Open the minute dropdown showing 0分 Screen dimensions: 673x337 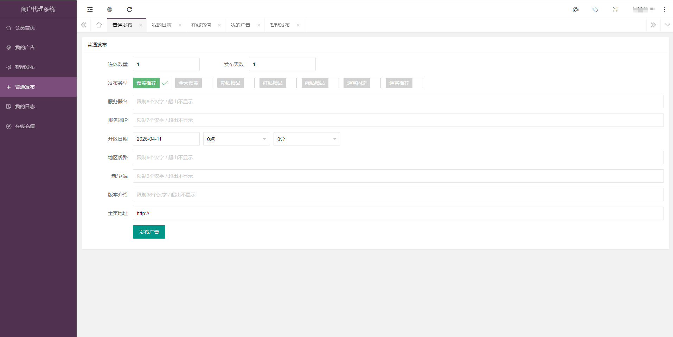tap(307, 139)
